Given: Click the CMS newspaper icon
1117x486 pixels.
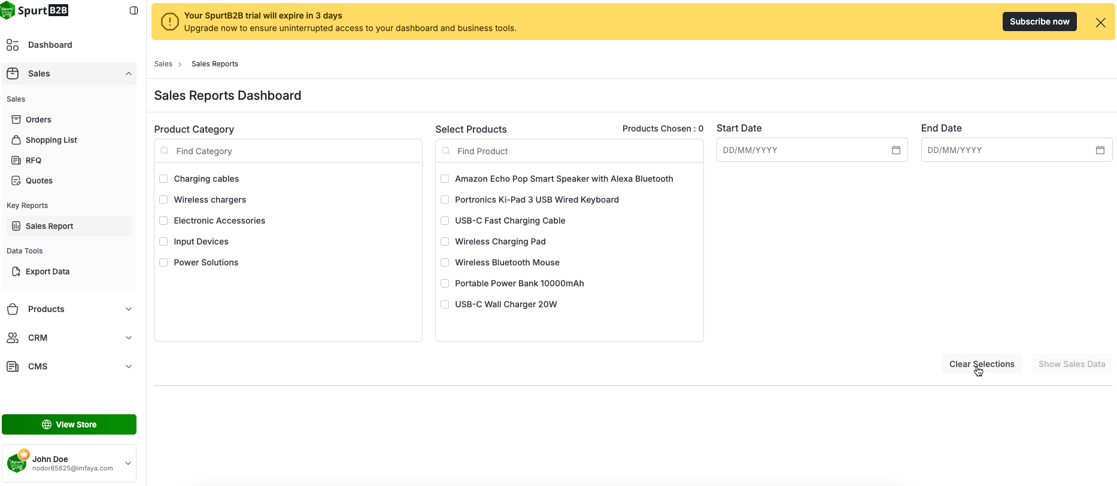Looking at the screenshot, I should tap(13, 366).
